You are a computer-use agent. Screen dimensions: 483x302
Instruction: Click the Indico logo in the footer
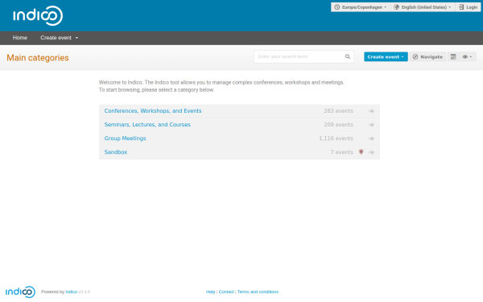pos(20,292)
